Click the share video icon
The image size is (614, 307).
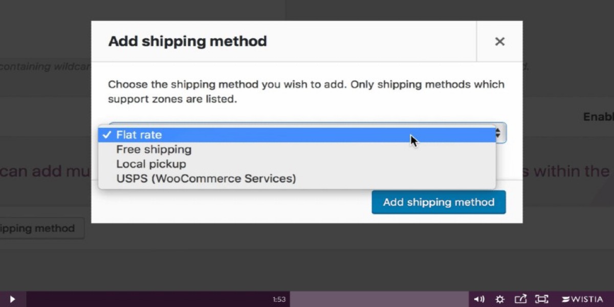tap(520, 299)
